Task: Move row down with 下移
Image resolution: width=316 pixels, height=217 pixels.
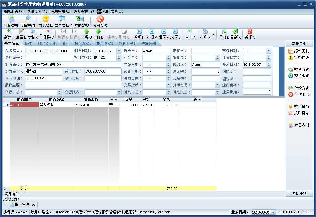Action: 98,34
